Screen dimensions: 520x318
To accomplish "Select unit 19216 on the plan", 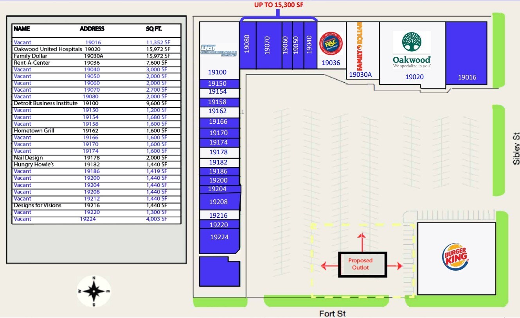I will pyautogui.click(x=219, y=215).
